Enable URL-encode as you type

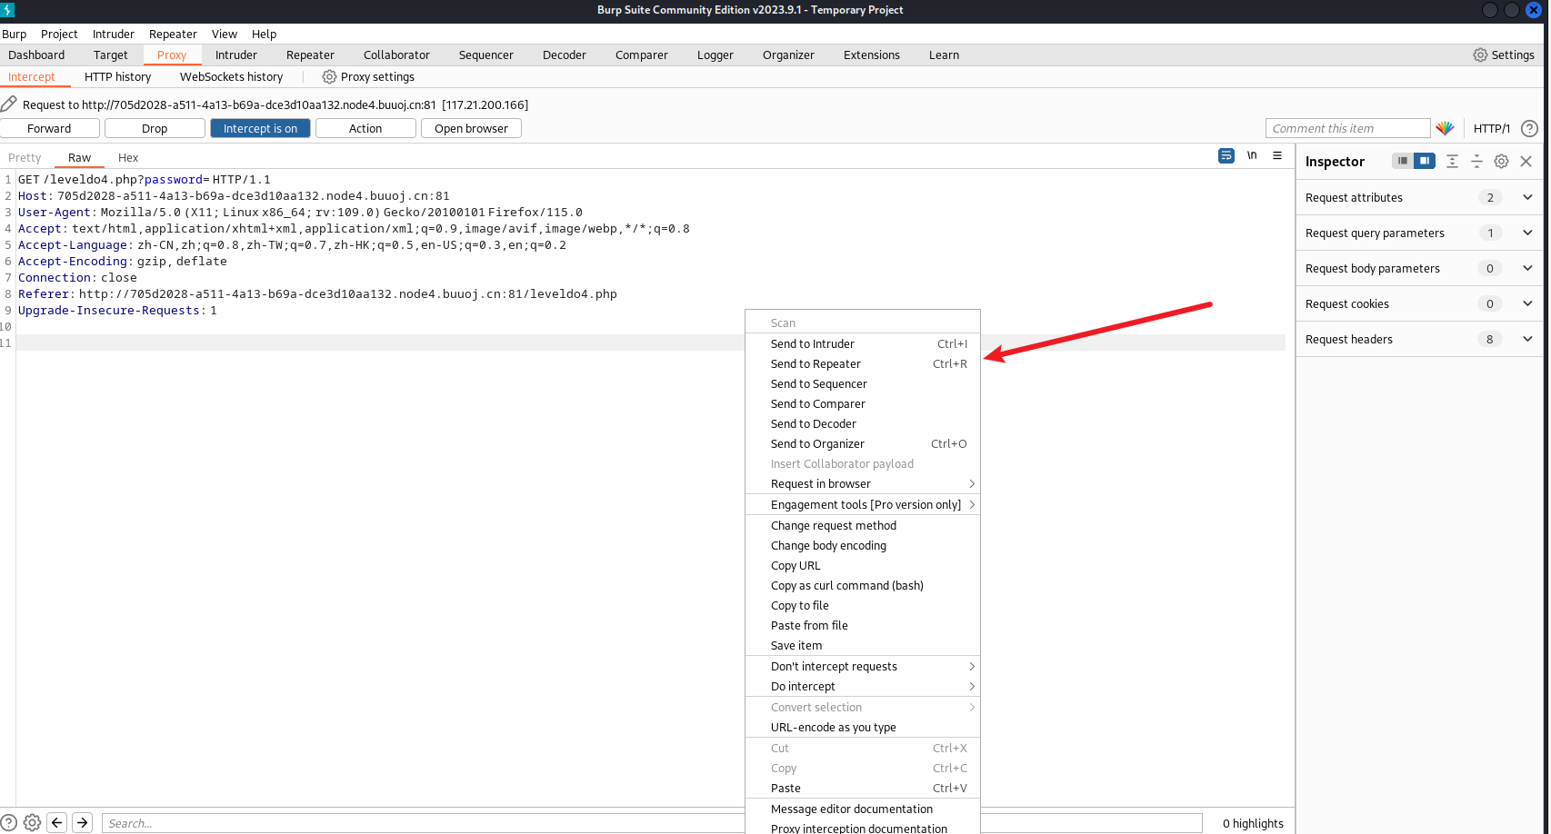(863, 727)
